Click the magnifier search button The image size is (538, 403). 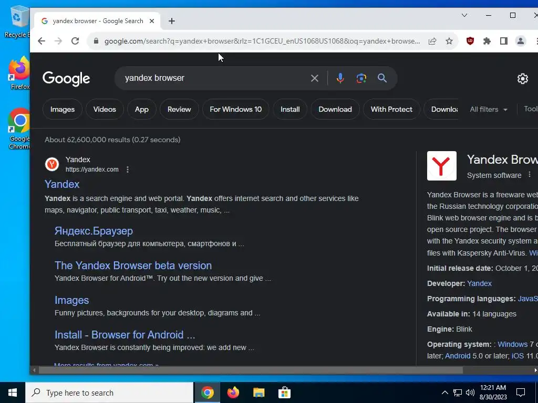click(x=382, y=78)
